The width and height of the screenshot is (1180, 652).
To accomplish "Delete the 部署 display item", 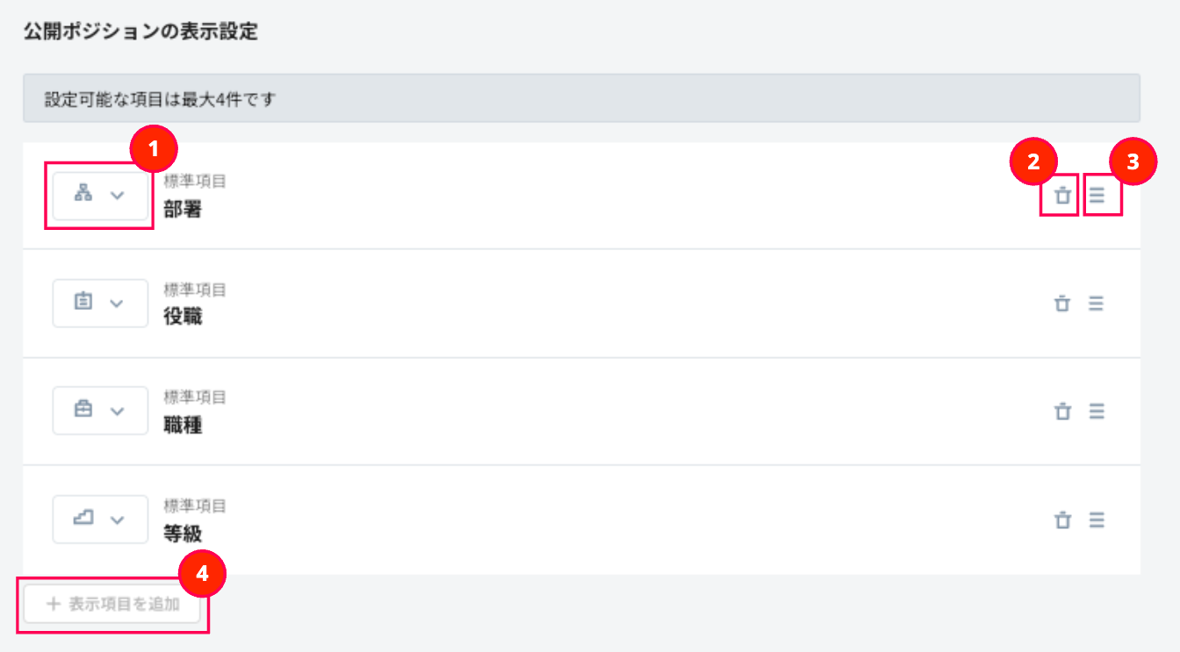I will (x=1062, y=196).
